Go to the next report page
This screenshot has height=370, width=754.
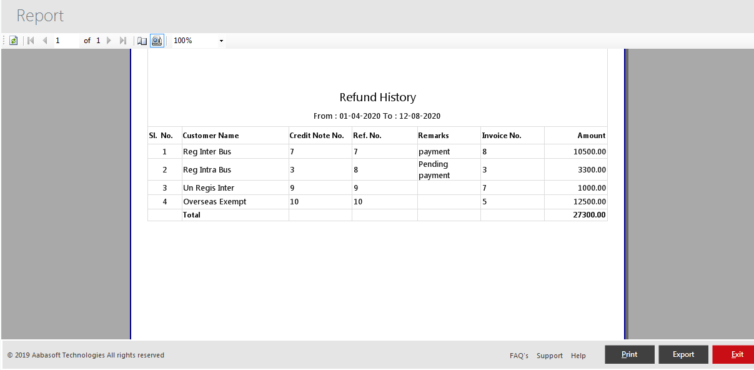[109, 41]
